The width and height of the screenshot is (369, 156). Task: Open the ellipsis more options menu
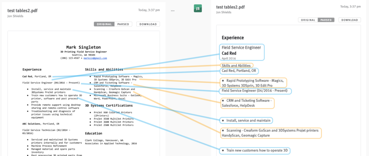point(173,11)
